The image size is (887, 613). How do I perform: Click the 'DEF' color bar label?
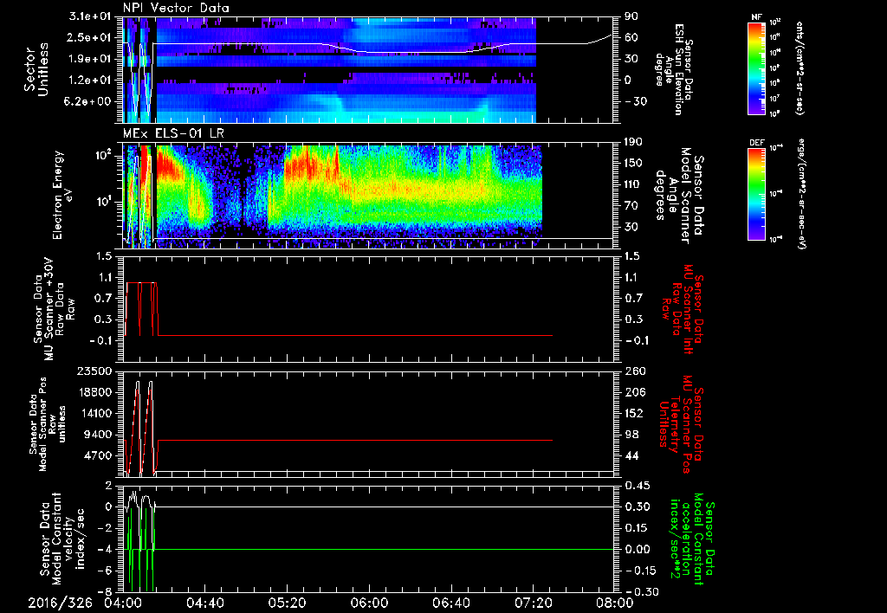pyautogui.click(x=756, y=143)
